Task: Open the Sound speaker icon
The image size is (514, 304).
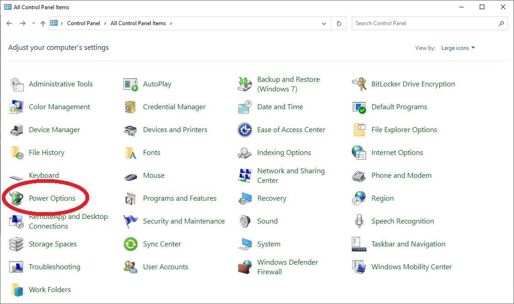Action: (244, 221)
